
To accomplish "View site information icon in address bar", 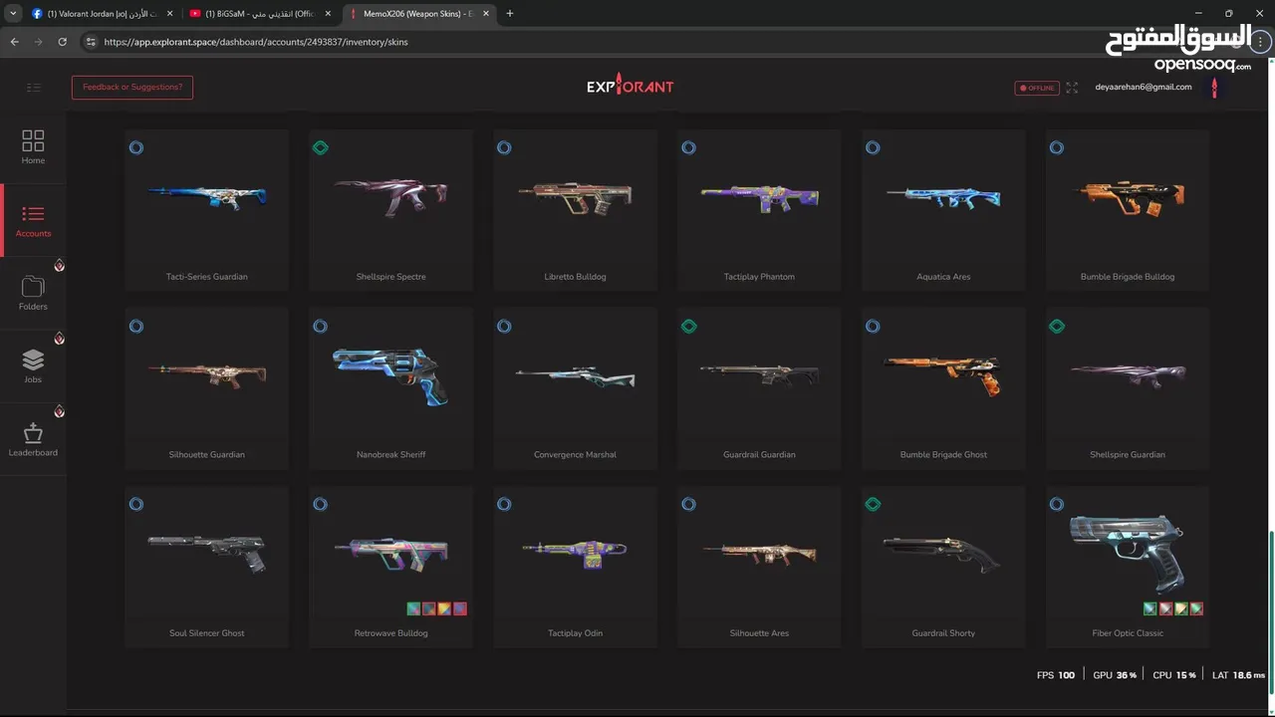I will (91, 42).
